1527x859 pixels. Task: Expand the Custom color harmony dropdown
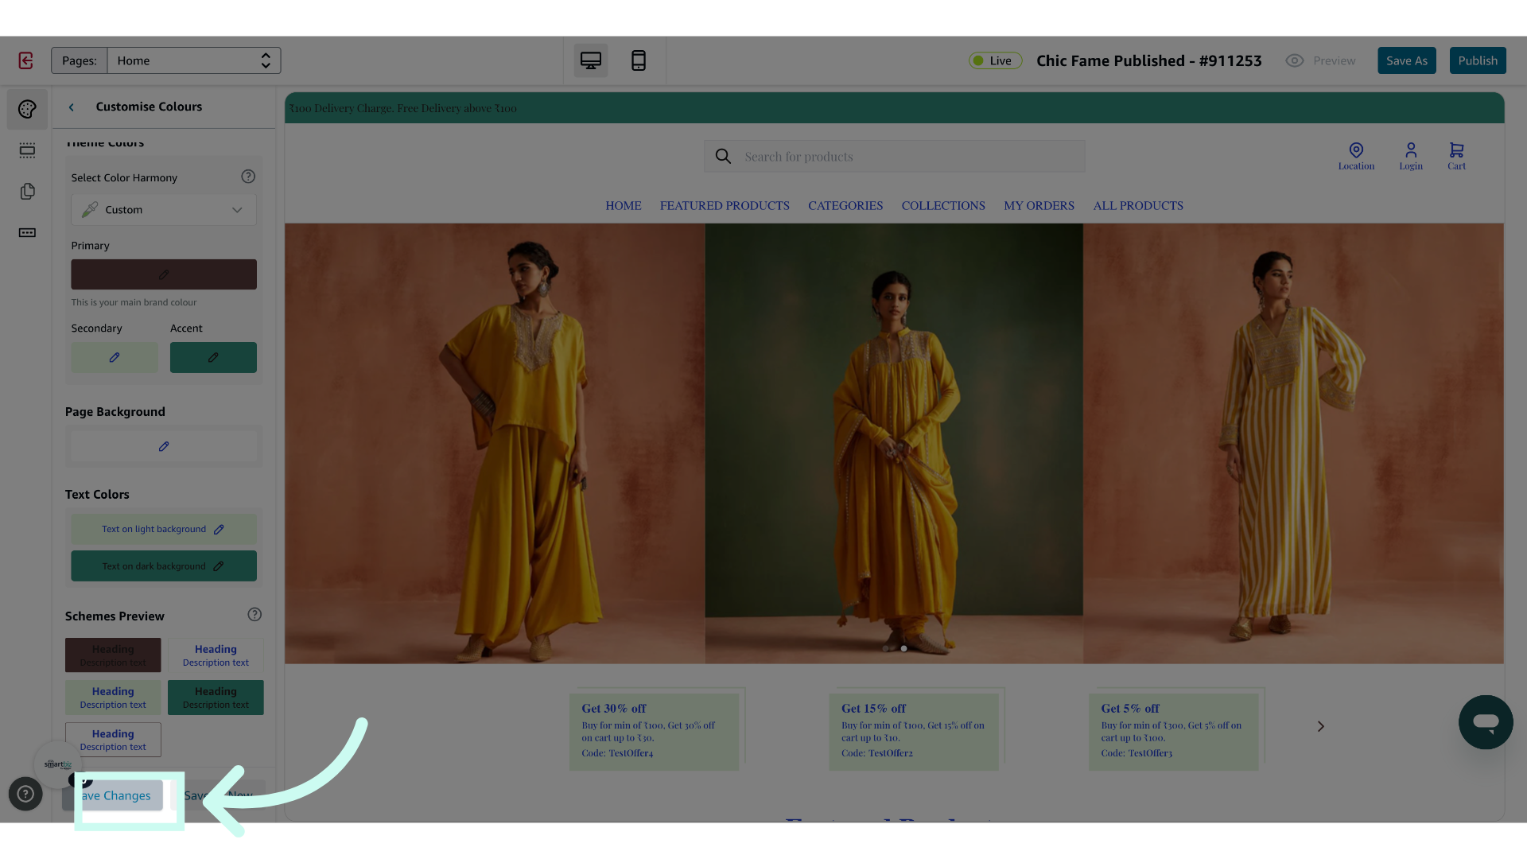click(164, 210)
